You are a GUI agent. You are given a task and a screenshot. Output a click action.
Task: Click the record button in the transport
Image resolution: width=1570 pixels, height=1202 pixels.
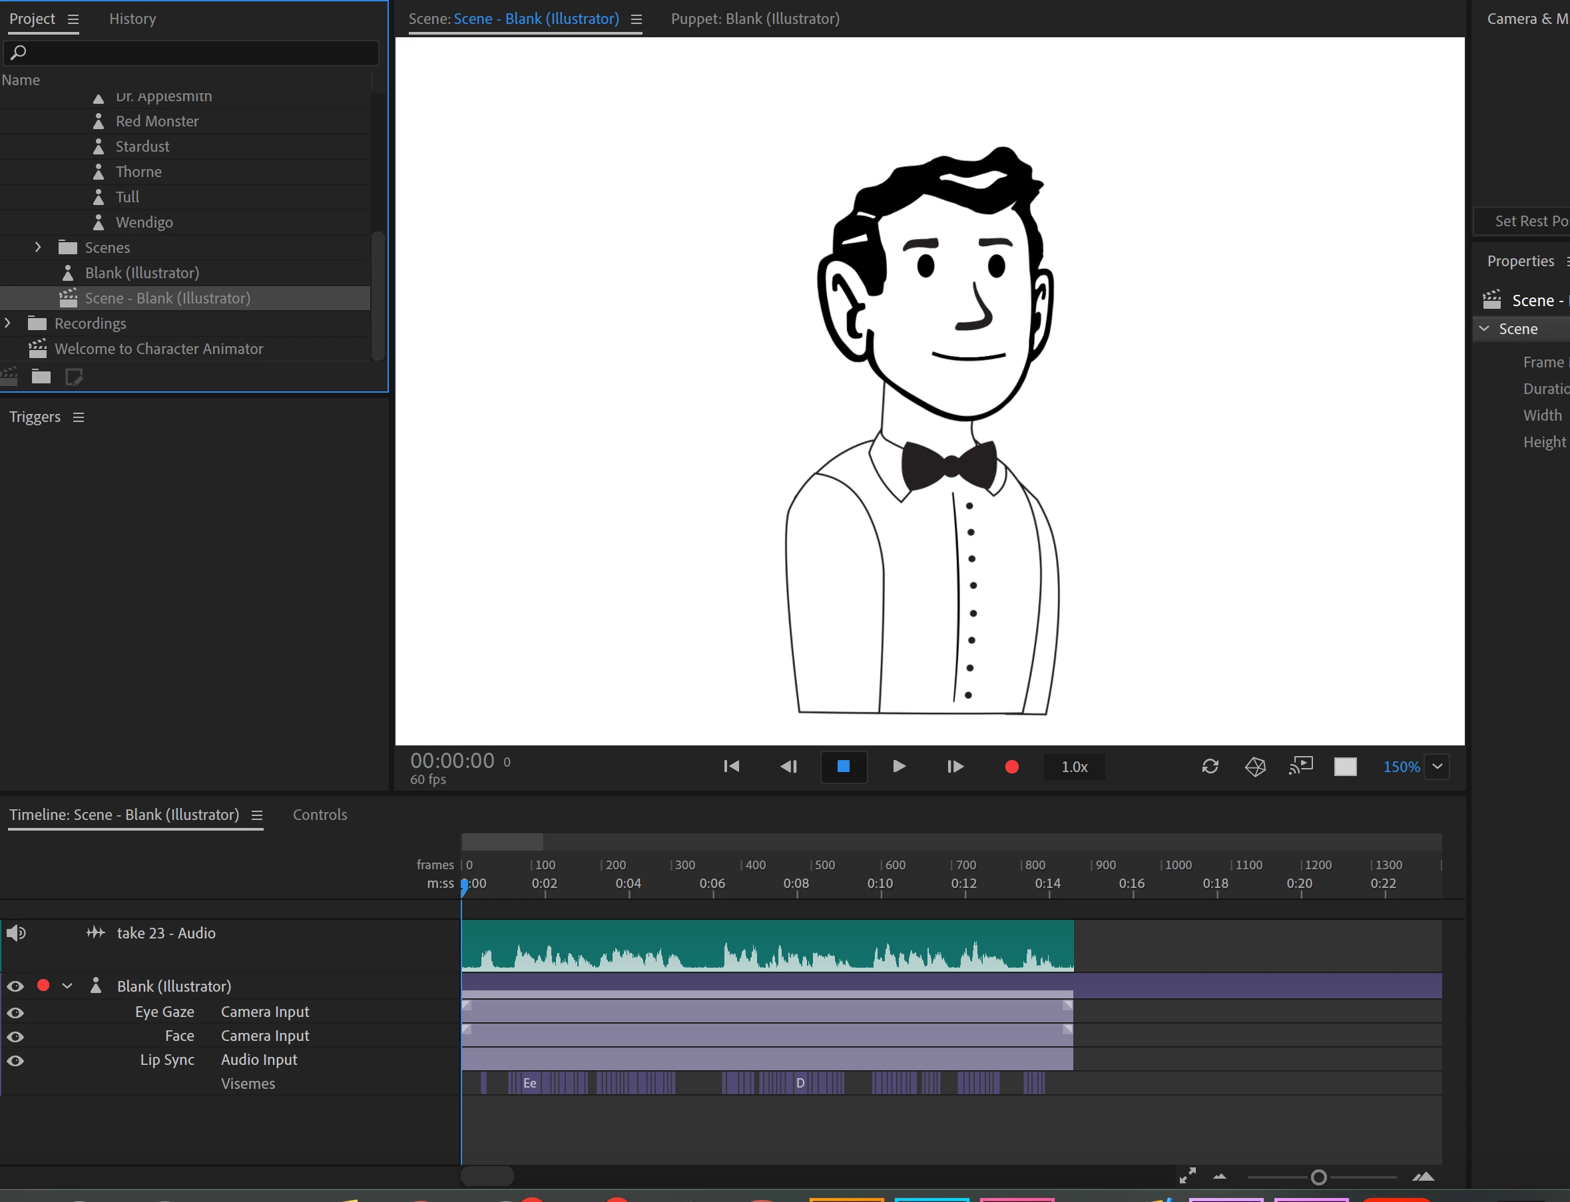(x=1011, y=766)
